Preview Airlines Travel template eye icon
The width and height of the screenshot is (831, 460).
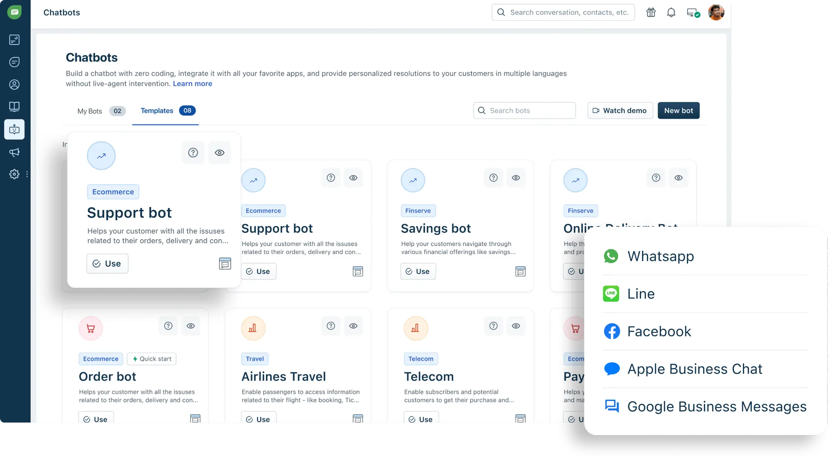click(x=353, y=326)
